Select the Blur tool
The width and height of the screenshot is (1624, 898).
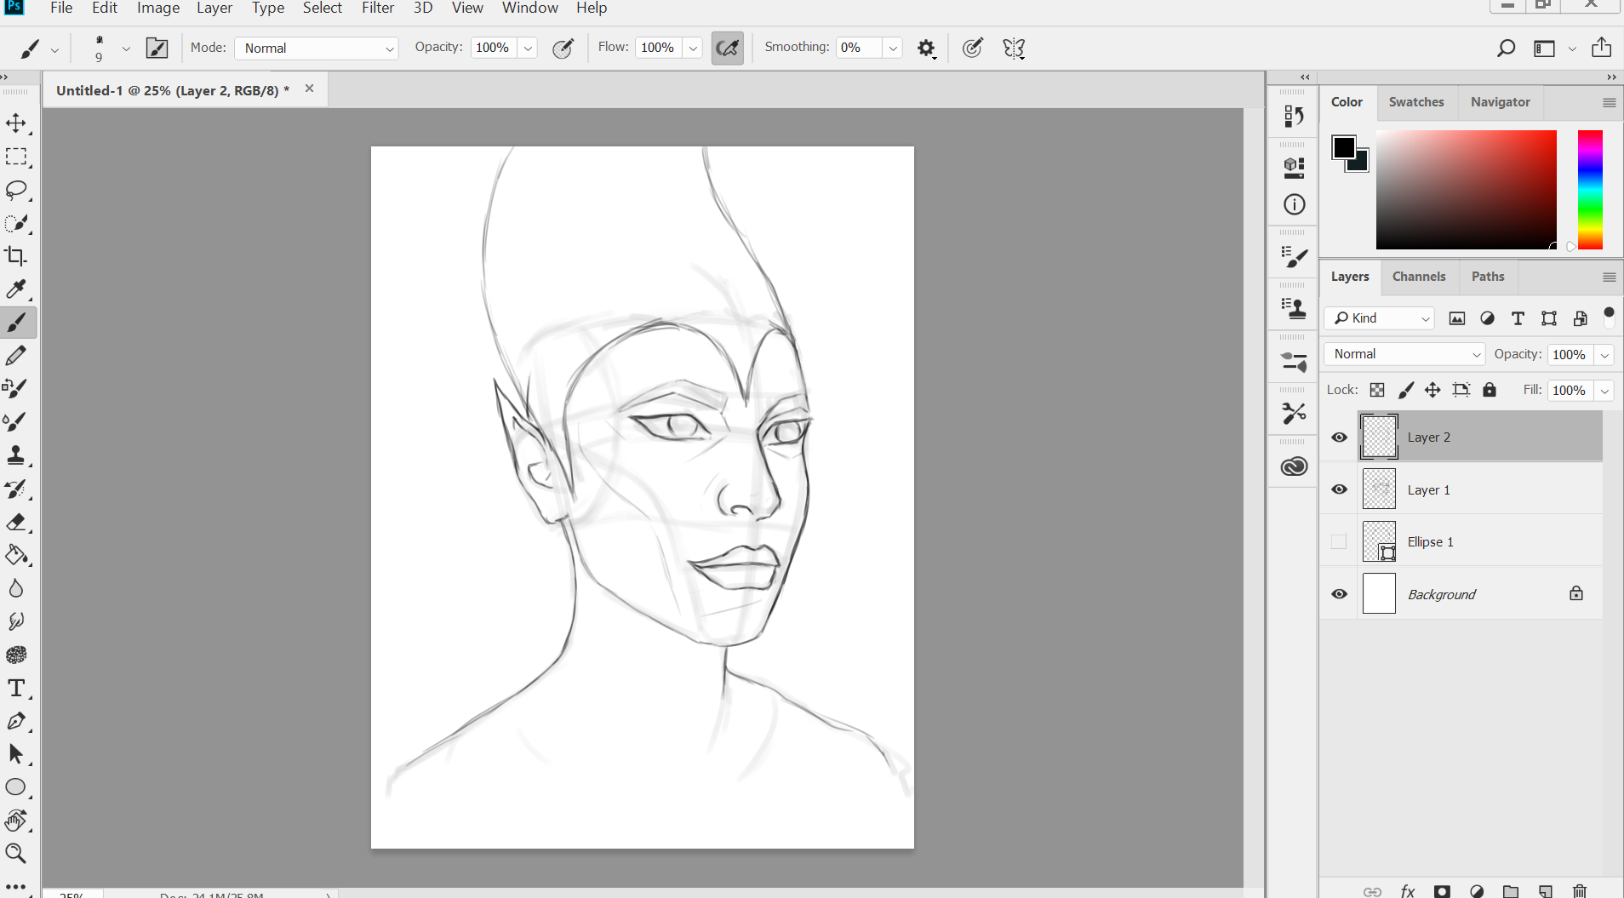click(16, 588)
